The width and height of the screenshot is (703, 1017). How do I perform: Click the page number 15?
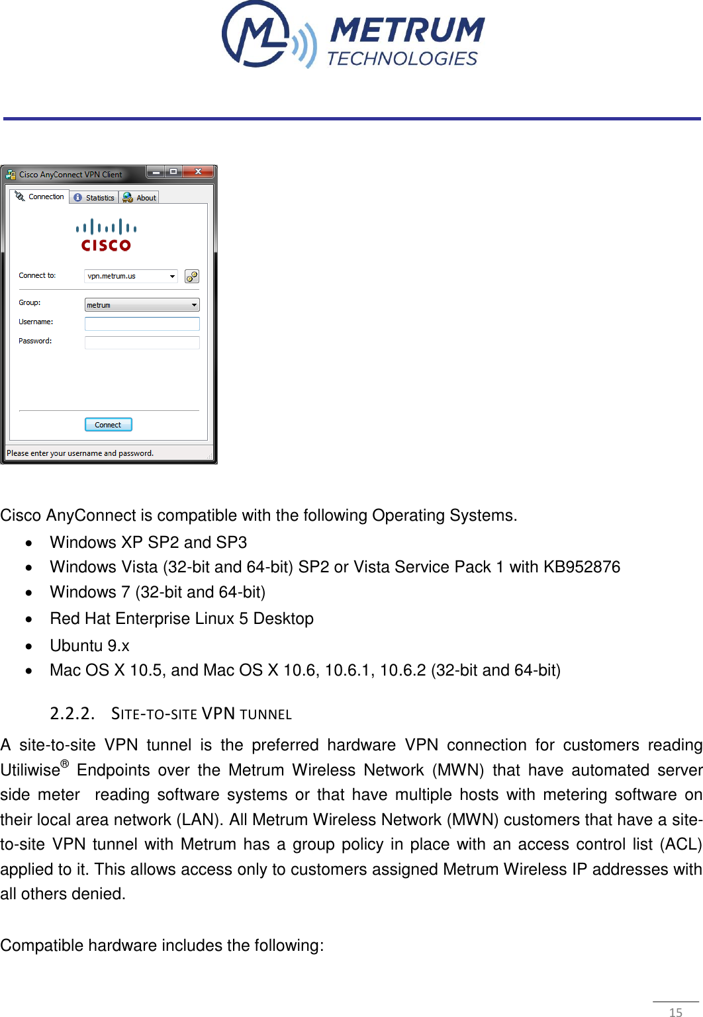click(676, 1012)
